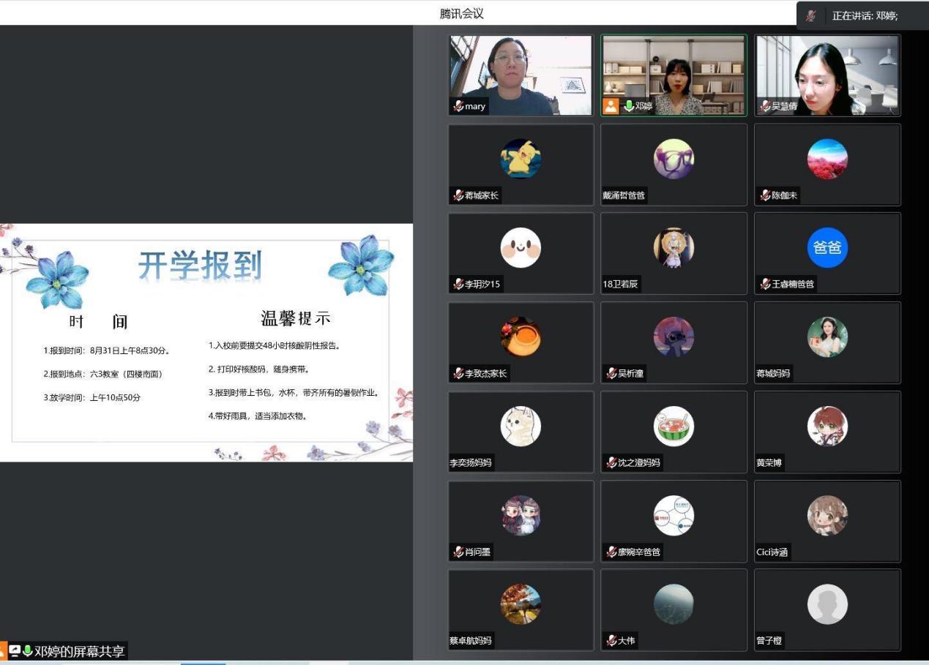Click the 黄荣博 participant tile

tap(827, 432)
